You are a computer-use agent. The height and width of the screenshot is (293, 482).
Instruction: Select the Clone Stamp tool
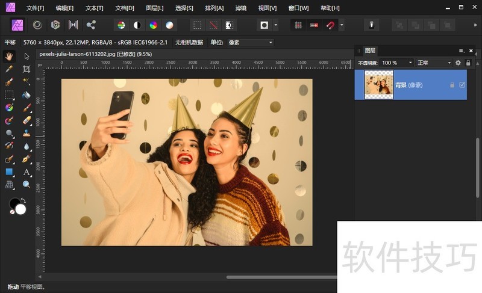pos(27,134)
